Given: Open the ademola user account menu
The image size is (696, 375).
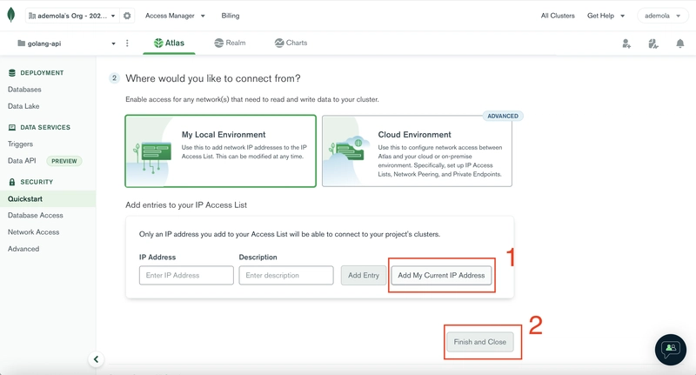Looking at the screenshot, I should click(x=662, y=16).
